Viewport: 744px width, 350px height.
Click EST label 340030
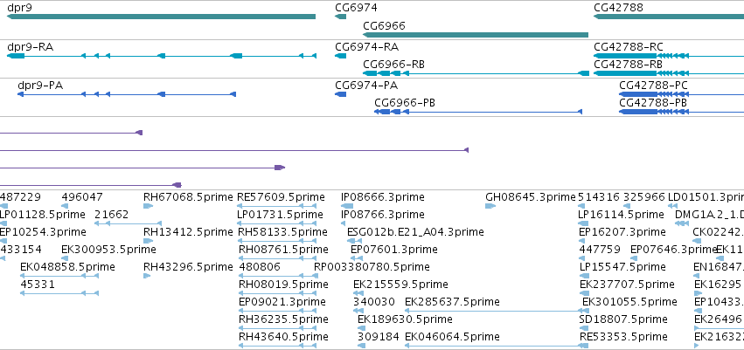click(374, 302)
